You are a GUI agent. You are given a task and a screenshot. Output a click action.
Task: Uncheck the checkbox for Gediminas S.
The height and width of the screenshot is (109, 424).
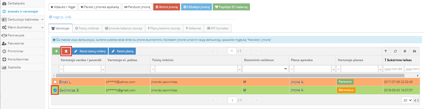click(x=55, y=90)
